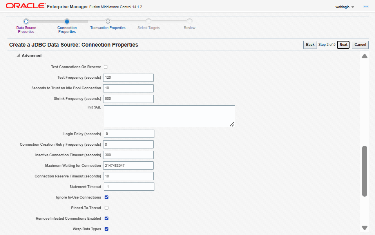Click the Connection Properties train step icon

pos(67,22)
